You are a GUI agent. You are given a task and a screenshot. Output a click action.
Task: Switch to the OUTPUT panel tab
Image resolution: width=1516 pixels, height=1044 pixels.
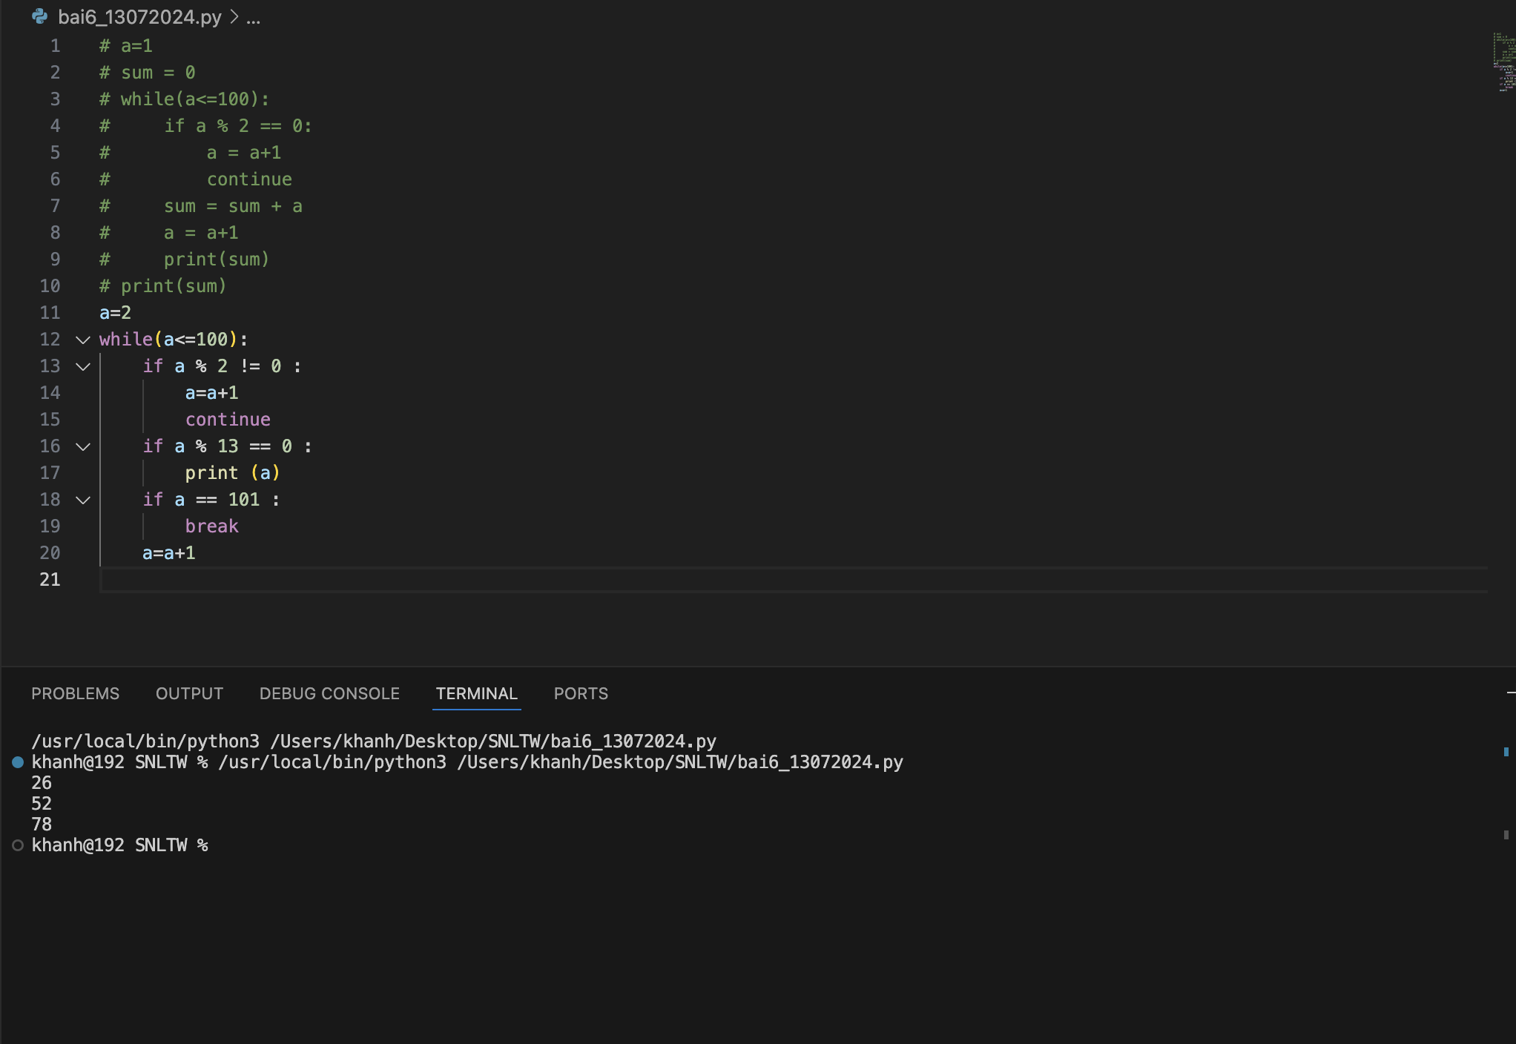coord(189,693)
